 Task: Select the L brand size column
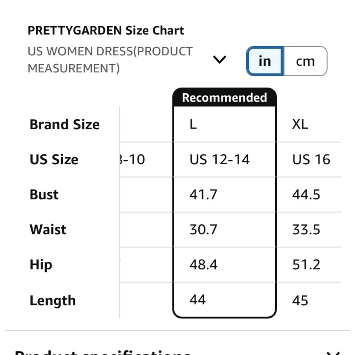click(193, 125)
